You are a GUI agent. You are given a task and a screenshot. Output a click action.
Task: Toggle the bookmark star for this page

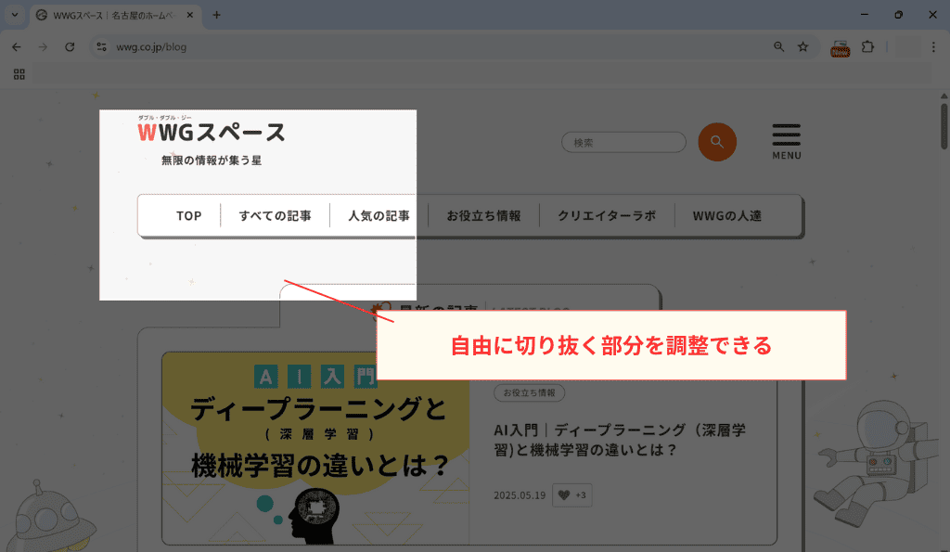[x=802, y=45]
